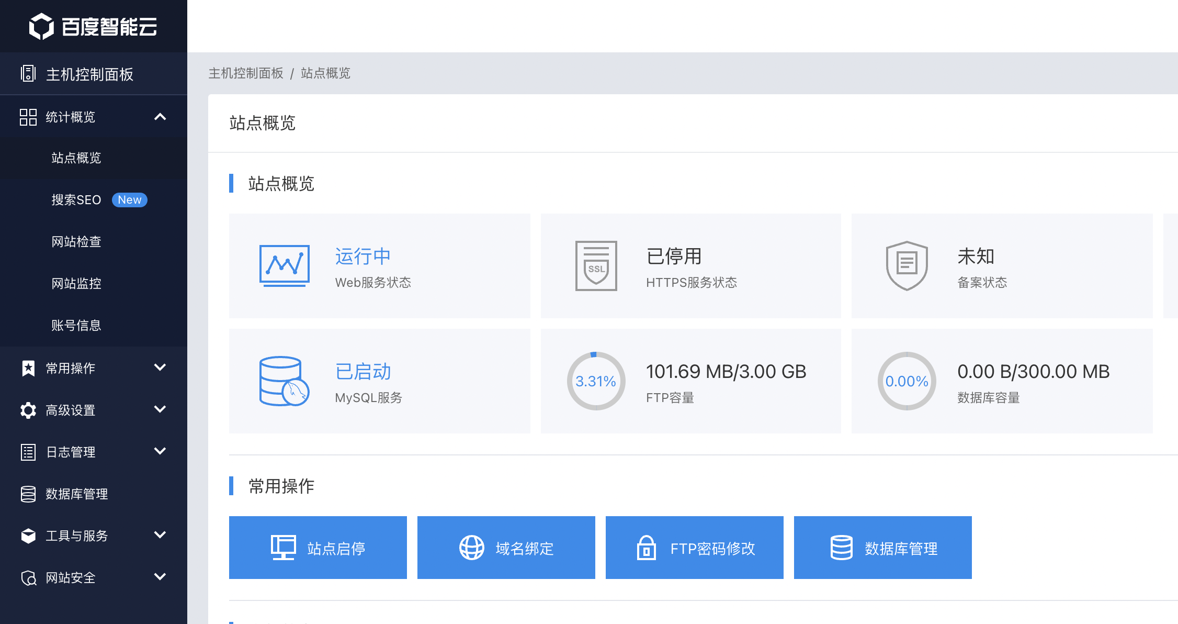
Task: Click the monitor icon on 站点启停 button
Action: click(284, 548)
